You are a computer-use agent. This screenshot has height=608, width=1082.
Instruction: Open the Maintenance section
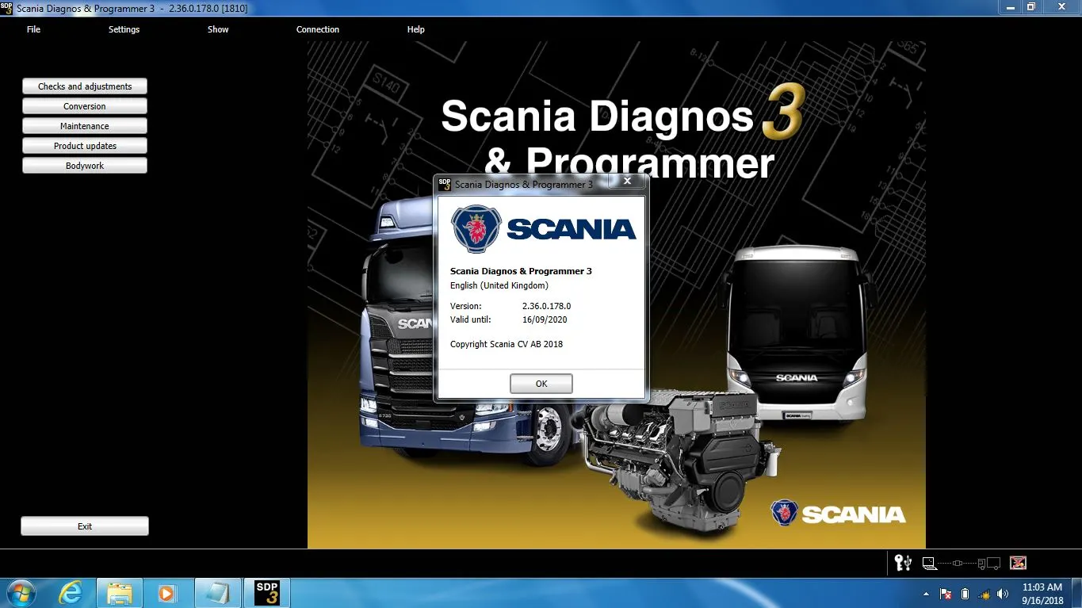(x=85, y=126)
